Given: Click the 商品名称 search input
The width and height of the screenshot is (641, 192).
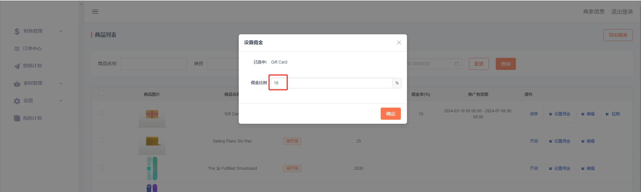Looking at the screenshot, I should coord(154,64).
